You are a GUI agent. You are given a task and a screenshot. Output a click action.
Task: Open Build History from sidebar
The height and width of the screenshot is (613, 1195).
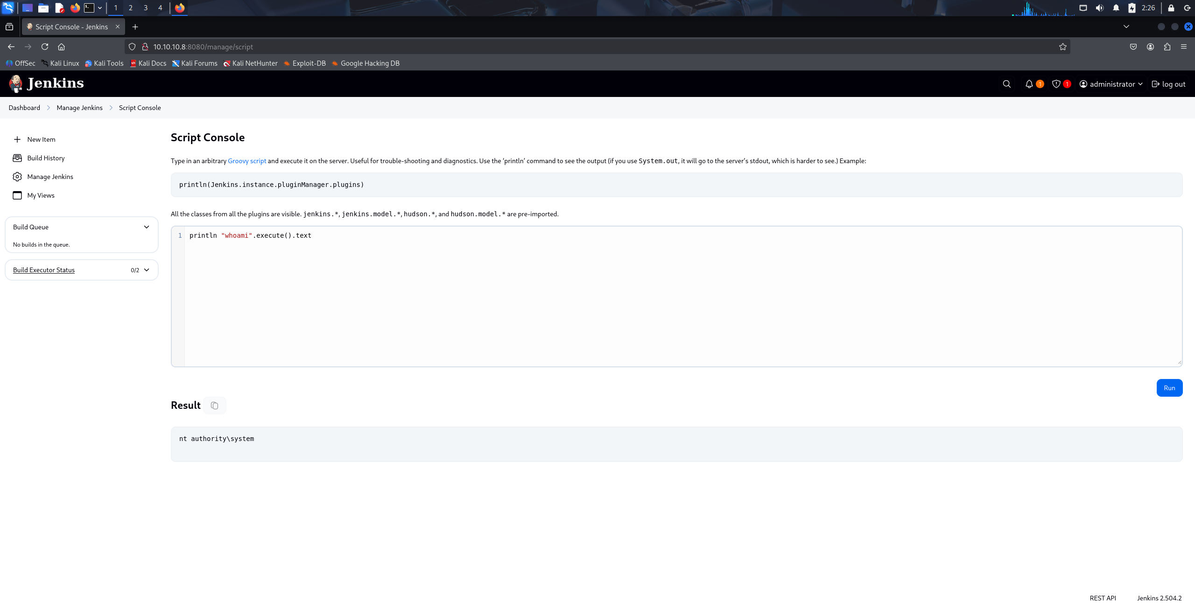[x=46, y=158]
